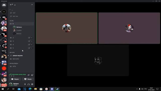Screen dimensions: 161x91
Task: Collapse the ИНВАЛИДЫ category
Action: coord(14,63)
